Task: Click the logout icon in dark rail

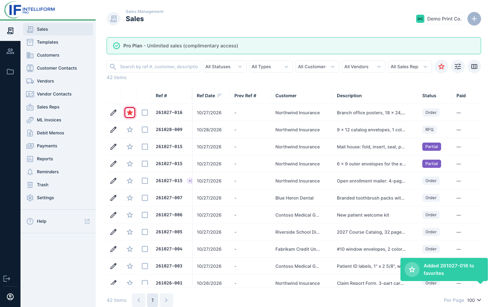Action: 7,279
